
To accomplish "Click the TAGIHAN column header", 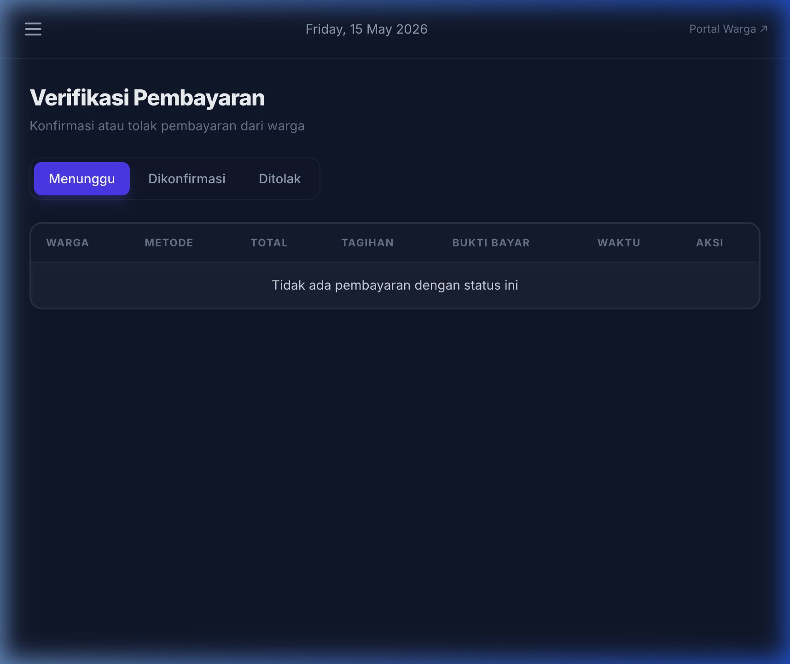I will [367, 243].
